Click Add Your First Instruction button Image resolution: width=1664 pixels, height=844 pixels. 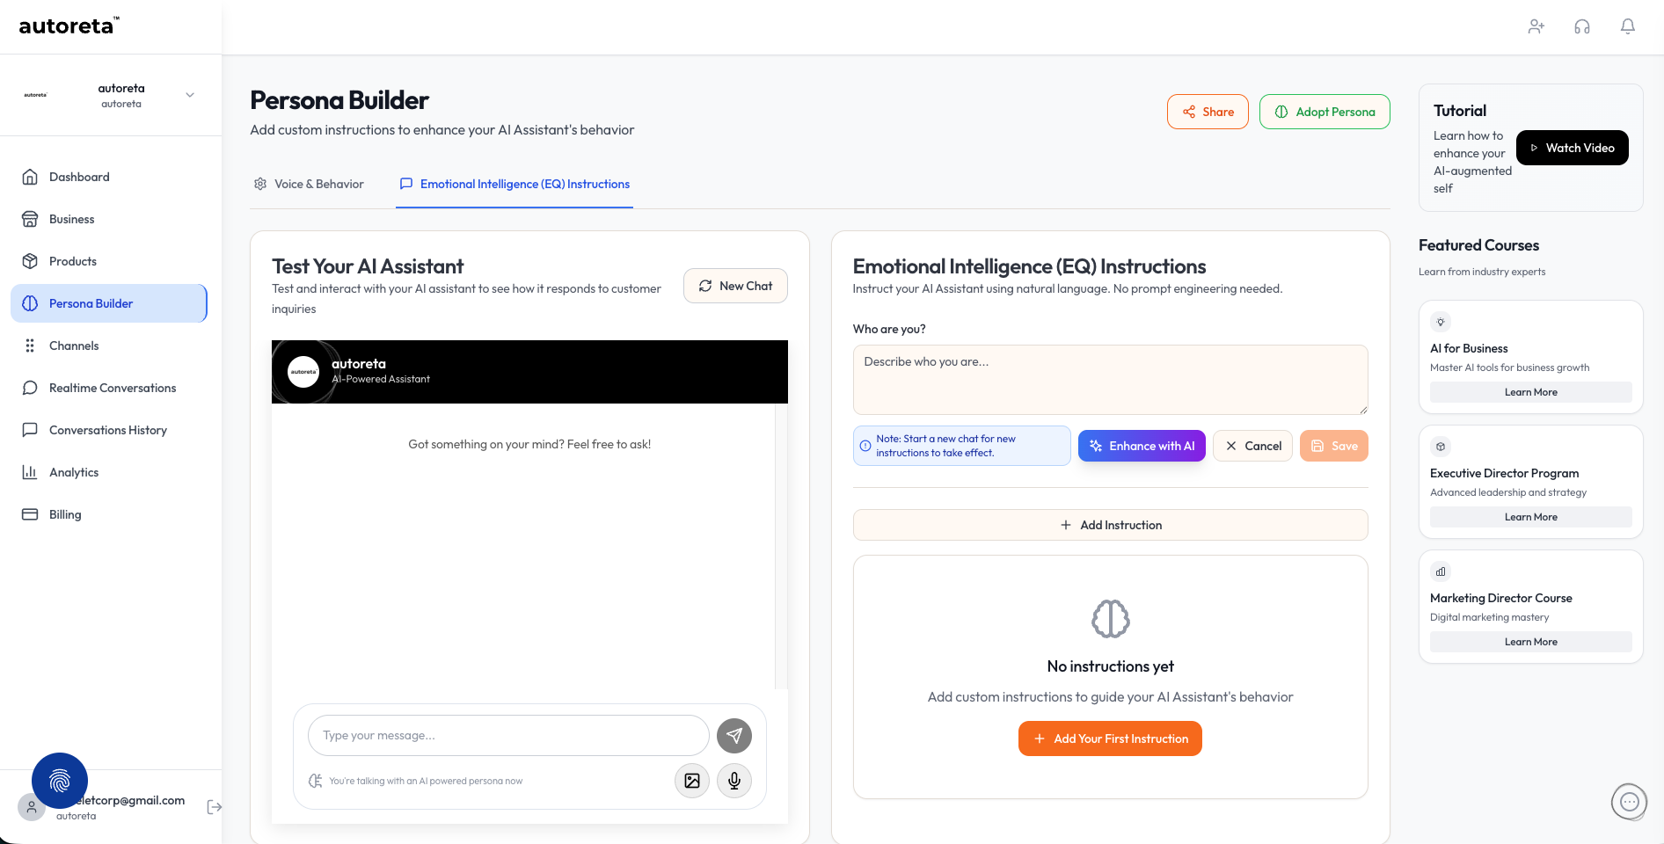[x=1110, y=738]
